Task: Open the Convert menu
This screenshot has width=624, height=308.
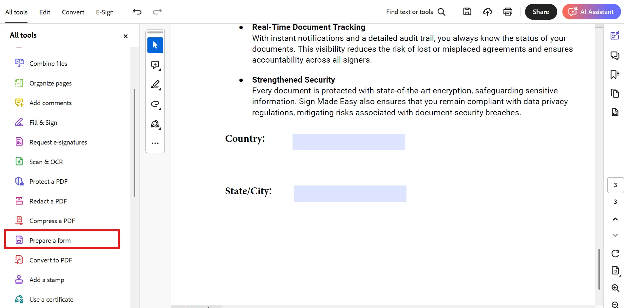Action: pyautogui.click(x=73, y=12)
